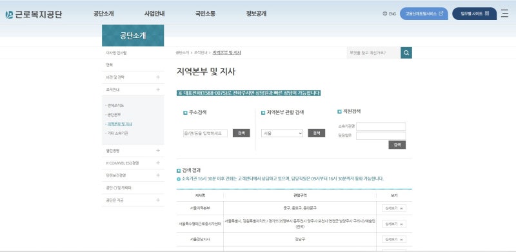The width and height of the screenshot is (516, 252).
Task: Focus the 담당업무 input field
Action: 381,135
